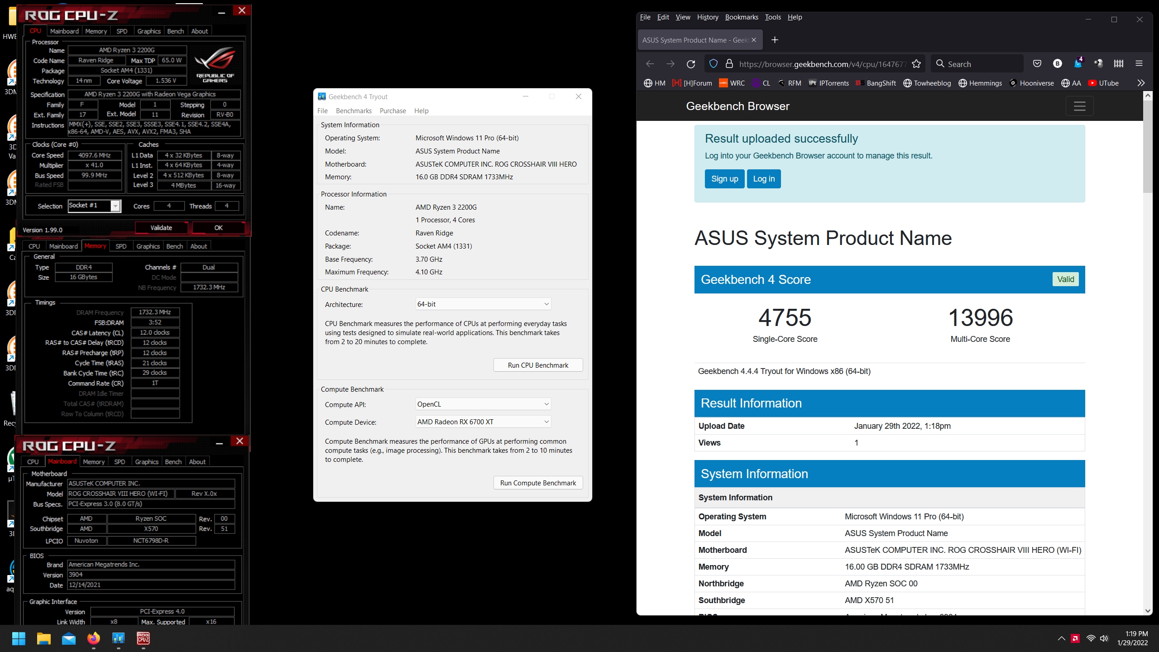Click the Firefox Search box
This screenshot has height=652, width=1159.
click(977, 64)
